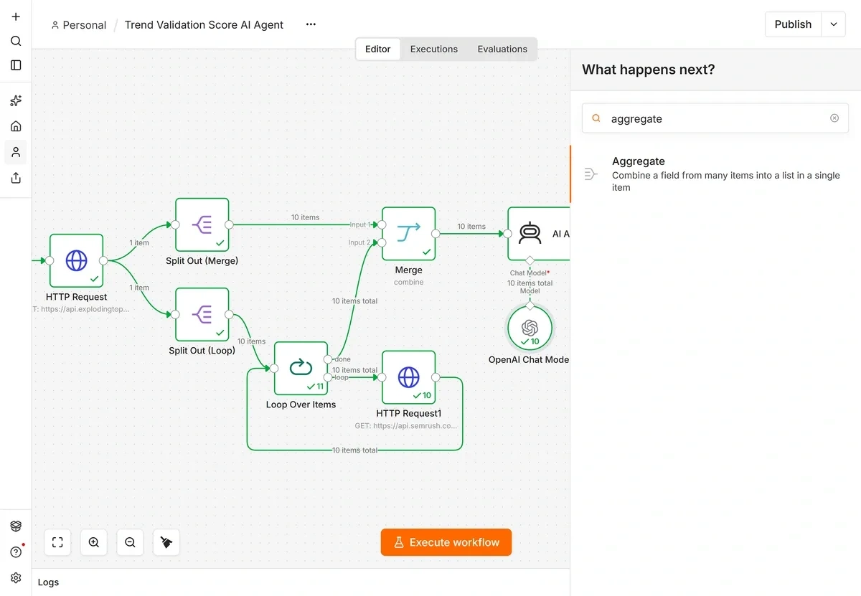Click the workflow title Trend Validation Score AI Agent
861x596 pixels.
pyautogui.click(x=204, y=25)
